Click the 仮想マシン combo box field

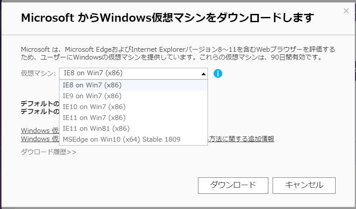click(x=133, y=73)
